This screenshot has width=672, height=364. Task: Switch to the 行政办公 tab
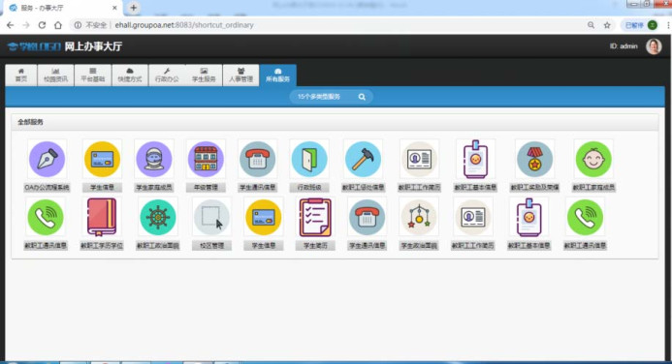pos(167,76)
